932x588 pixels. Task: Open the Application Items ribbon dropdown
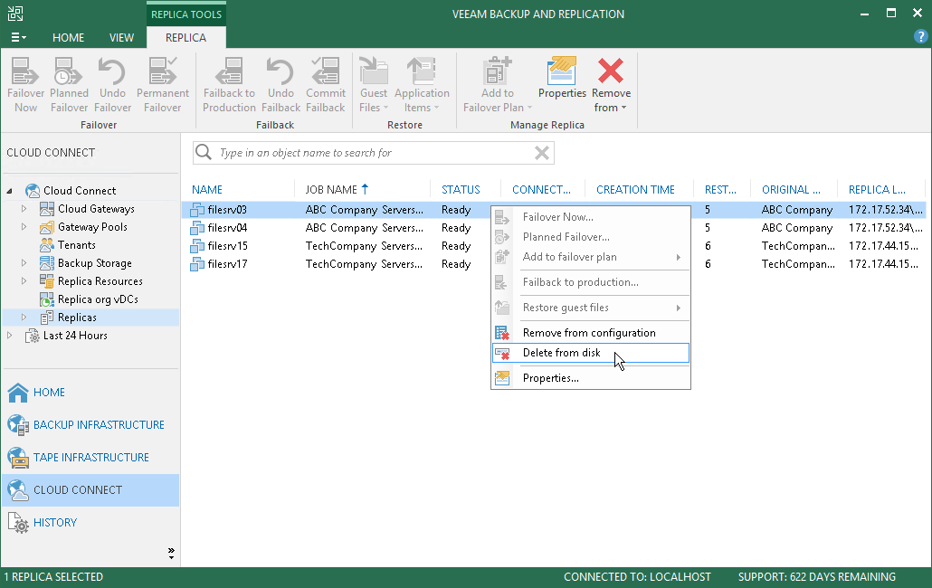(422, 84)
